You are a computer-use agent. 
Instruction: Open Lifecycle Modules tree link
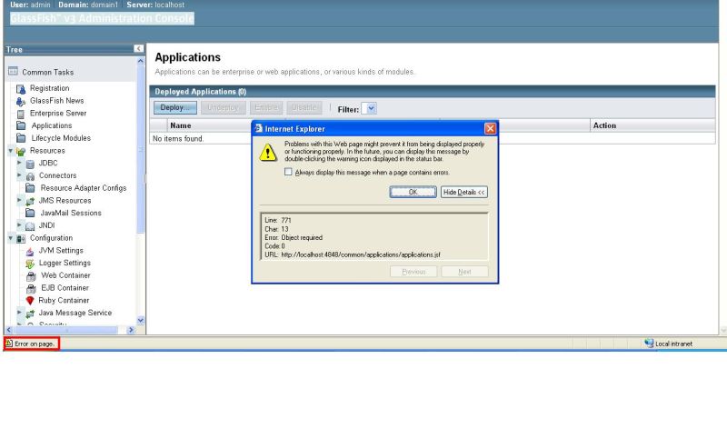click(61, 138)
